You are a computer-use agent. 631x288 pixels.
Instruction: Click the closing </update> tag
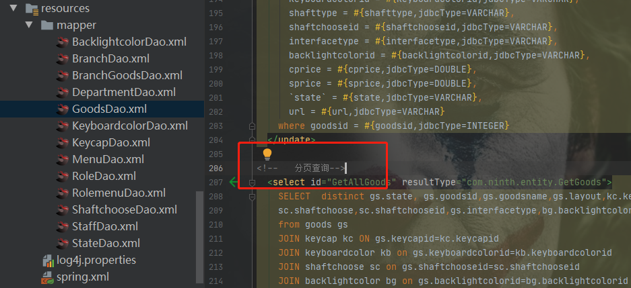tap(292, 140)
